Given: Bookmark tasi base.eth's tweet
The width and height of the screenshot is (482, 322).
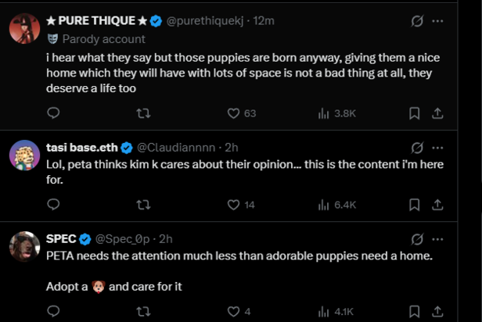Looking at the screenshot, I should [x=415, y=205].
